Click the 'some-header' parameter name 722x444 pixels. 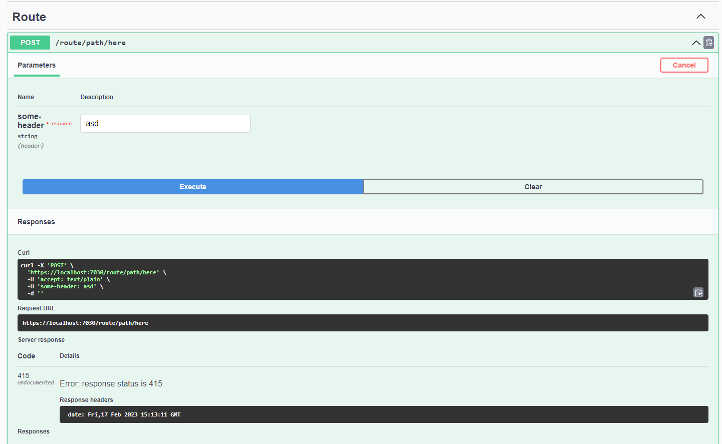click(31, 121)
